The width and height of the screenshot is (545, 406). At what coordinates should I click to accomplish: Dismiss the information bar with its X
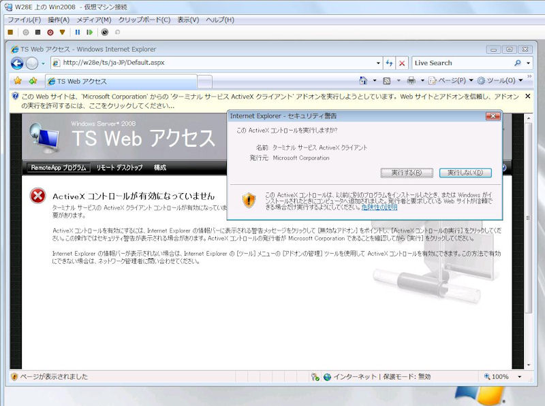(527, 96)
